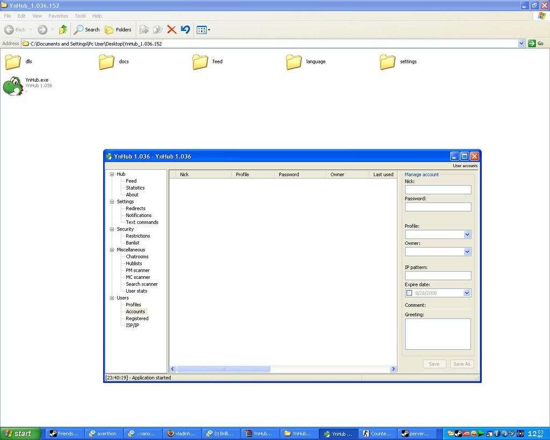Click the green Go button
The image size is (550, 440).
(x=536, y=44)
